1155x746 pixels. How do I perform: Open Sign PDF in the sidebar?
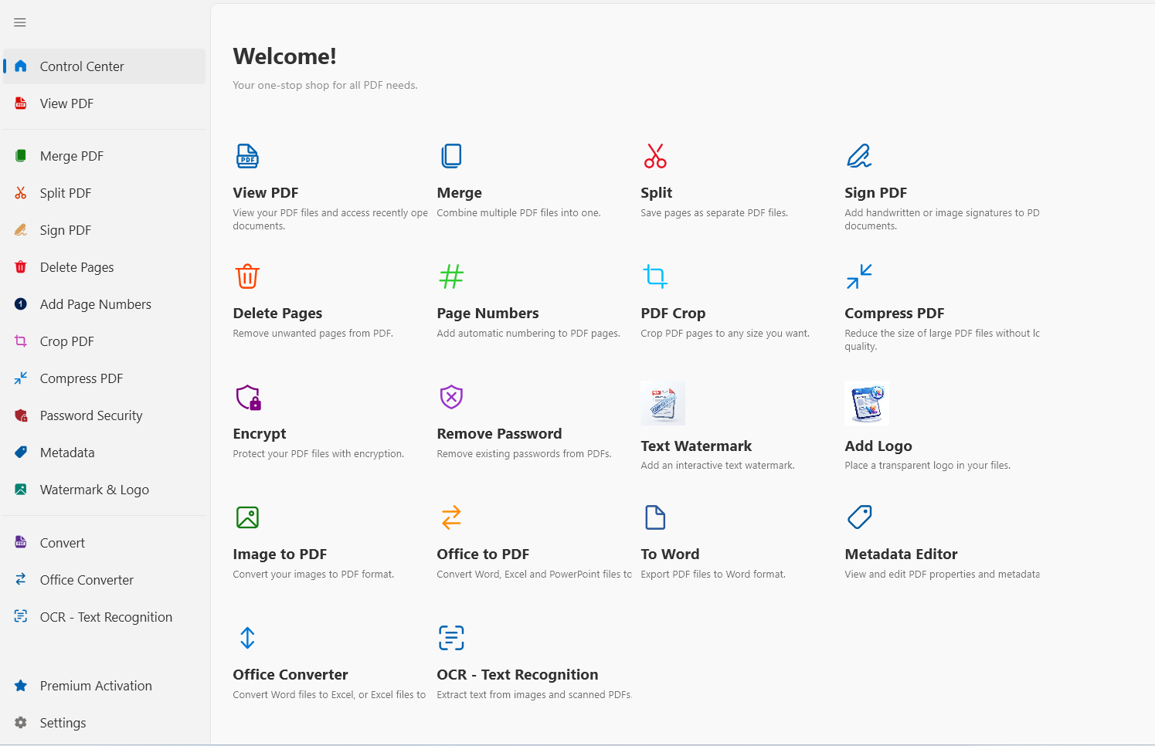104,230
